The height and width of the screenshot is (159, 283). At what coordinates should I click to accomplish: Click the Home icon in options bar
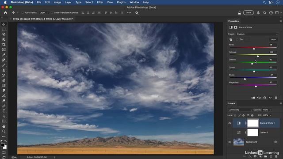[5, 13]
